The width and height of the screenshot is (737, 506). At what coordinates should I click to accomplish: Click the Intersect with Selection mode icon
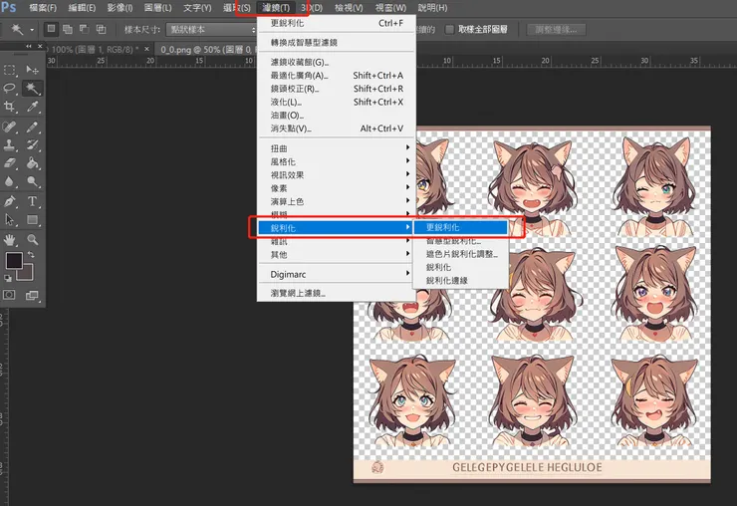[101, 29]
